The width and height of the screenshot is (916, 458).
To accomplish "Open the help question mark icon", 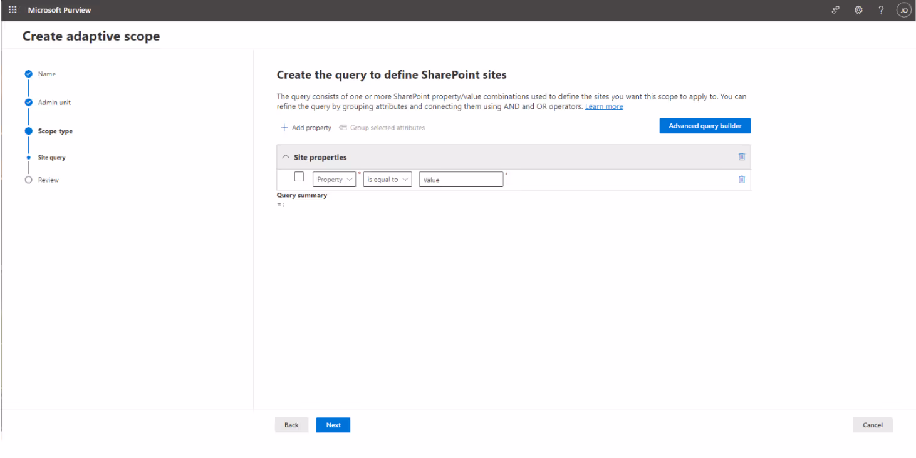I will pyautogui.click(x=881, y=10).
